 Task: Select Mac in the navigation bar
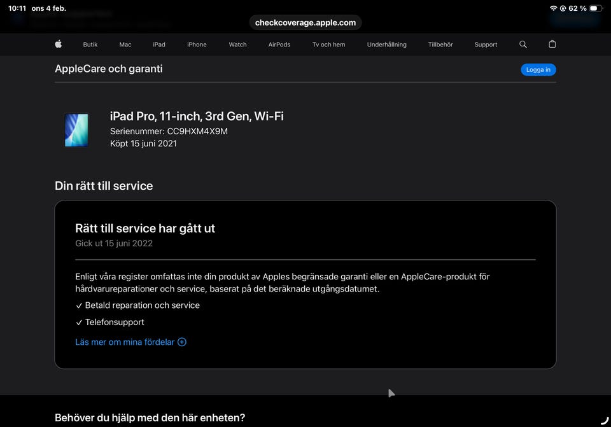pyautogui.click(x=125, y=45)
